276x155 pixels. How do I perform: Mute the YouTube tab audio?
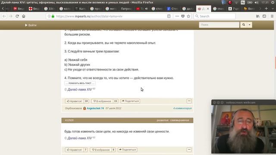(x=147, y=9)
